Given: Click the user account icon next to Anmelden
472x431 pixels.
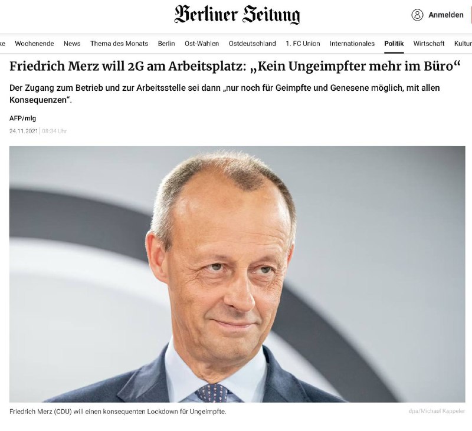Looking at the screenshot, I should point(417,15).
